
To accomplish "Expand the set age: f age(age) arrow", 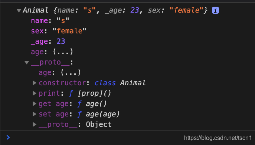I will coord(34,114).
